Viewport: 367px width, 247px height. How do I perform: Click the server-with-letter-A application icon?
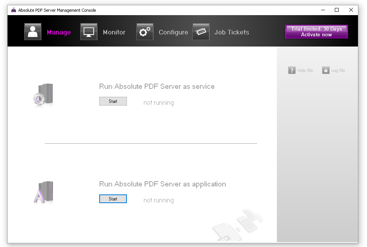coord(43,192)
